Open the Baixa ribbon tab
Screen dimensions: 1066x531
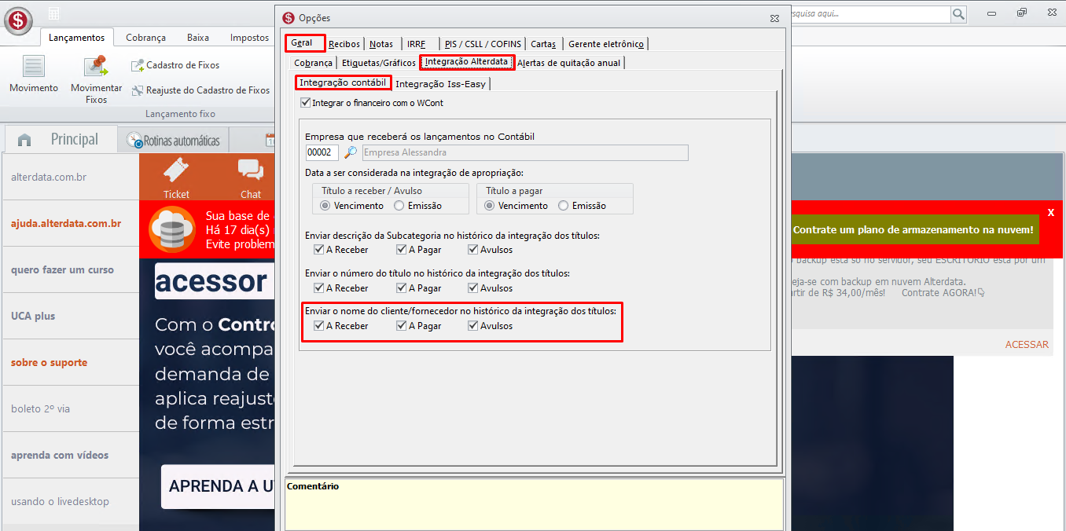pos(198,38)
